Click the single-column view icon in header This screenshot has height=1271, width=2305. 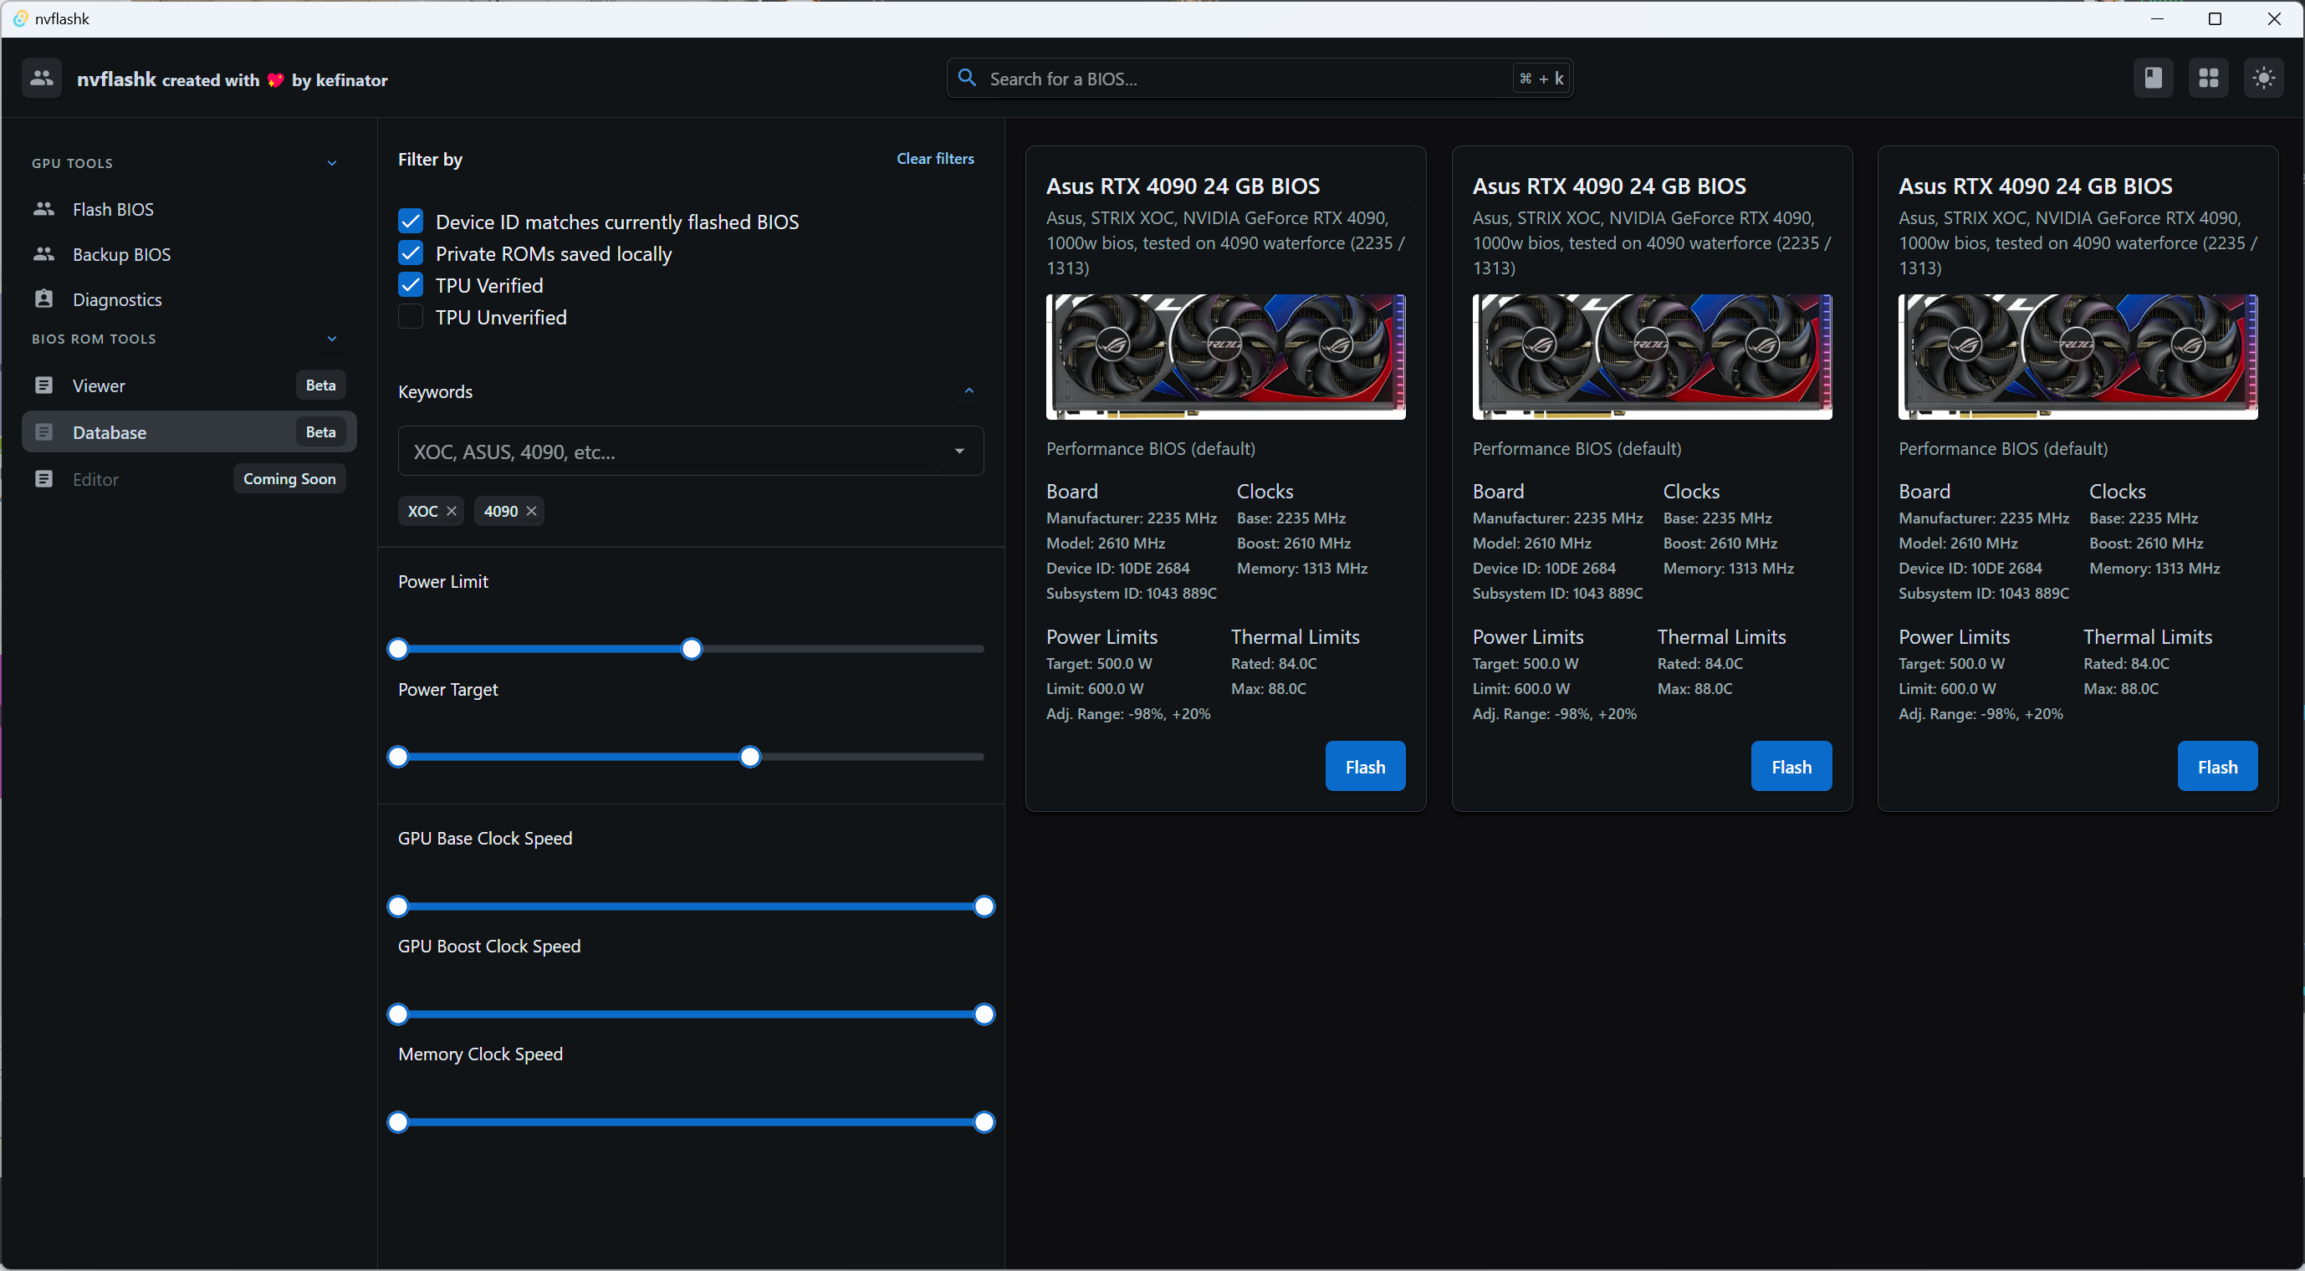[x=2153, y=79]
